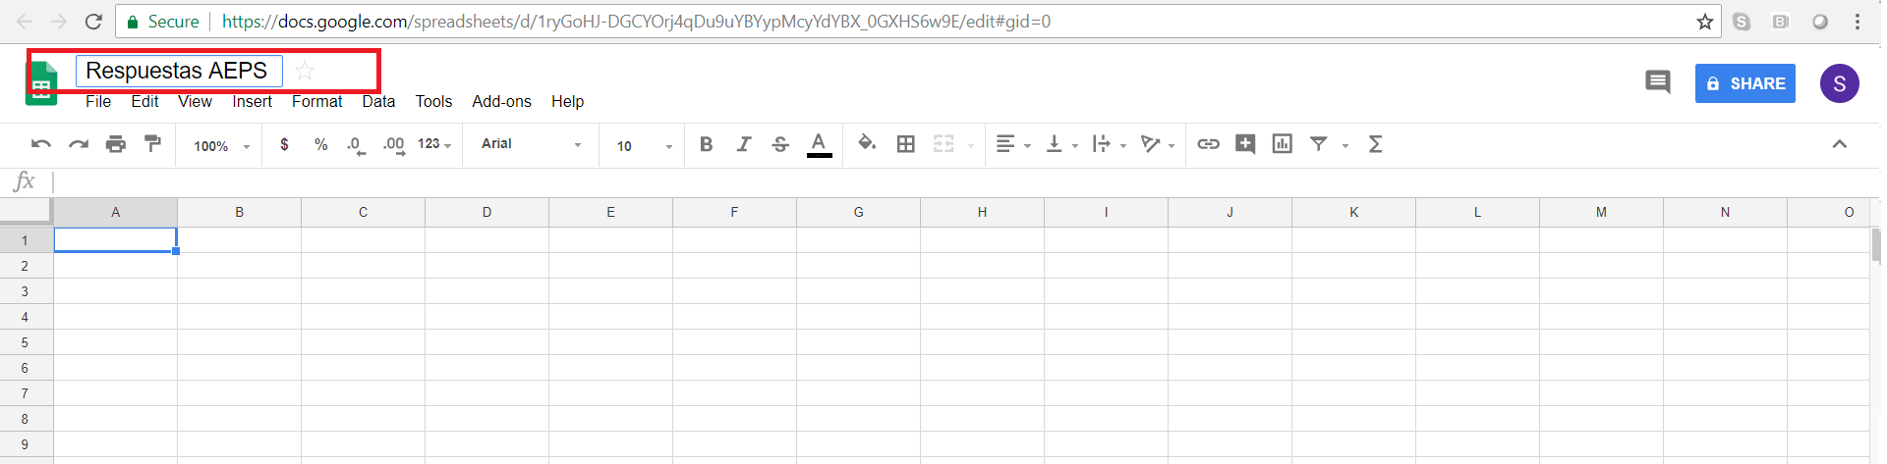Click the insert link icon

point(1208,144)
